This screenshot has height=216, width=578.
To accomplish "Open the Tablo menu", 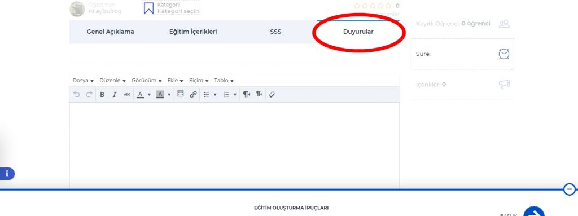I will click(224, 80).
